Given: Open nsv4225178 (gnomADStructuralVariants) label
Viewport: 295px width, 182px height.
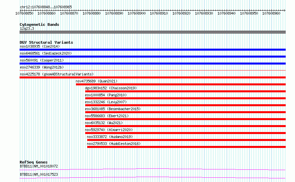Looking at the screenshot, I should 57,74.
